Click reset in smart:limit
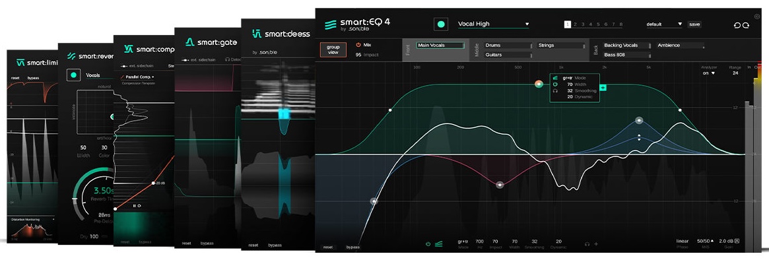 click(x=16, y=78)
